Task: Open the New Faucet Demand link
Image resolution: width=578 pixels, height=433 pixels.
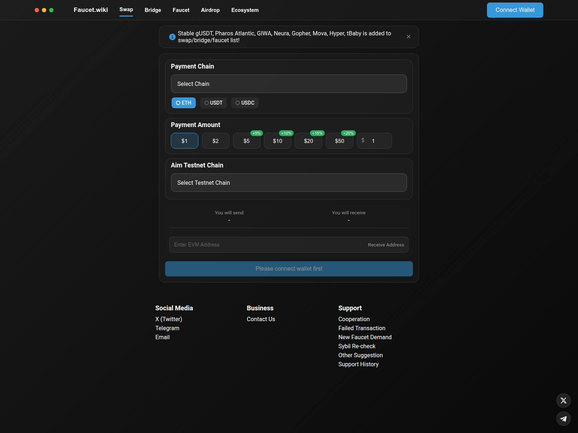Action: pyautogui.click(x=365, y=337)
